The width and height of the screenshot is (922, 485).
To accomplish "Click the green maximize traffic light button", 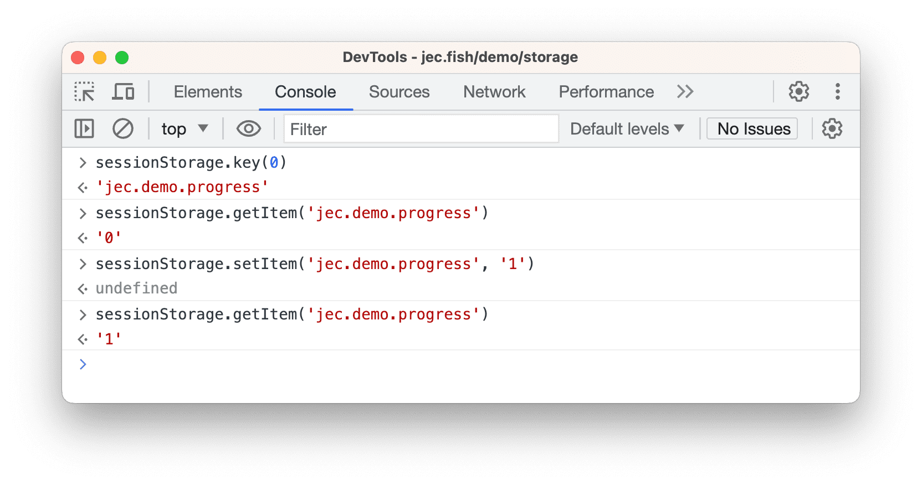I will coord(122,57).
